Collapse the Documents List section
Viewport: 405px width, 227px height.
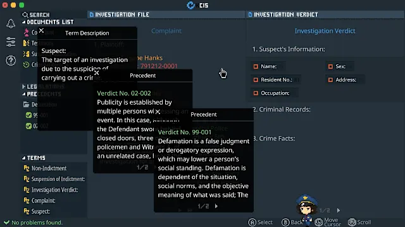click(24, 22)
